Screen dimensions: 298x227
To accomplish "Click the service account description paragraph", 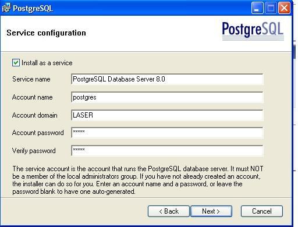I will coord(137,180).
